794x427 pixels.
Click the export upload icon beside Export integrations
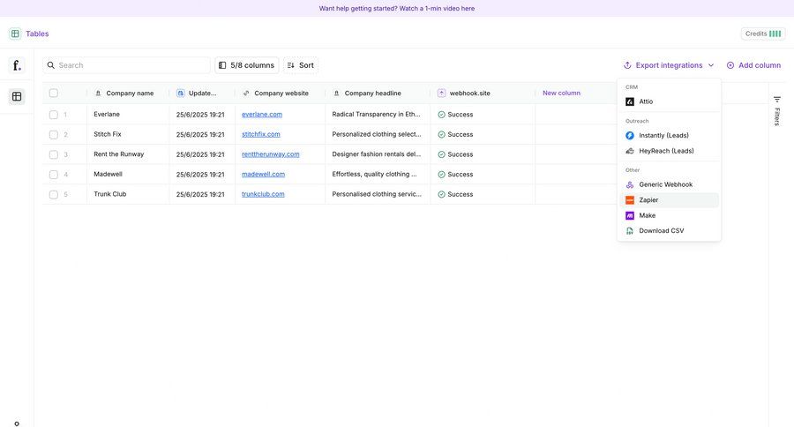click(x=627, y=65)
